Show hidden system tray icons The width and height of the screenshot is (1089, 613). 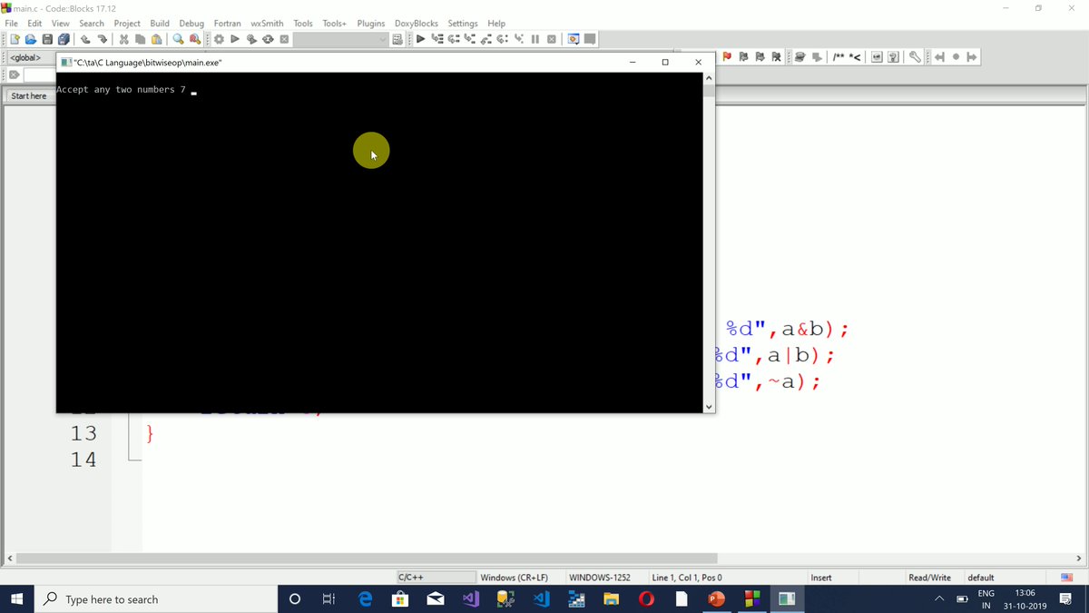click(939, 599)
